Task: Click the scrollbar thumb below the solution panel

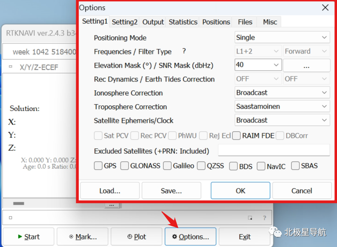Action: click(x=18, y=204)
